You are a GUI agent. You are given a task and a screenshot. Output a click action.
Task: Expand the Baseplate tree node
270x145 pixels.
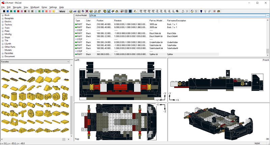tap(3, 19)
